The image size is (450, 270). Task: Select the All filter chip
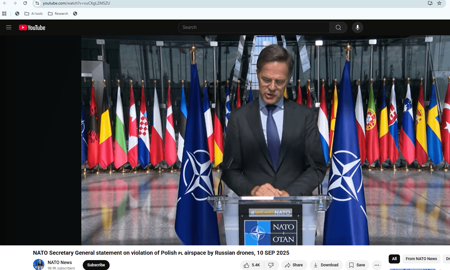point(394,259)
